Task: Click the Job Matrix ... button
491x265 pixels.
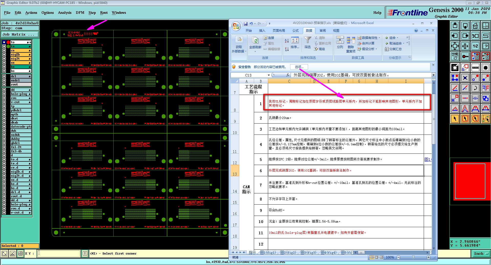Action: click(x=20, y=35)
